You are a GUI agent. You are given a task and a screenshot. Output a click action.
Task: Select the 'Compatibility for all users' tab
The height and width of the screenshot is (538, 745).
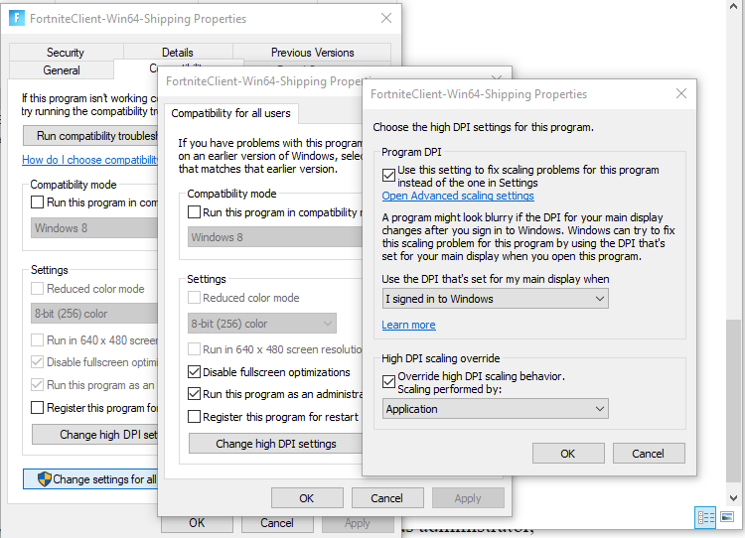point(230,113)
